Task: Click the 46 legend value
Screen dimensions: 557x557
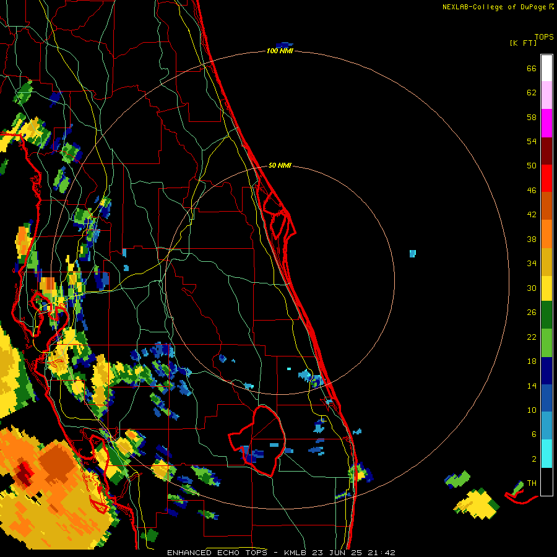Action: click(532, 191)
